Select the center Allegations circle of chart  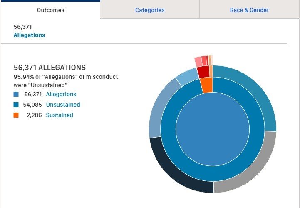coord(213,129)
